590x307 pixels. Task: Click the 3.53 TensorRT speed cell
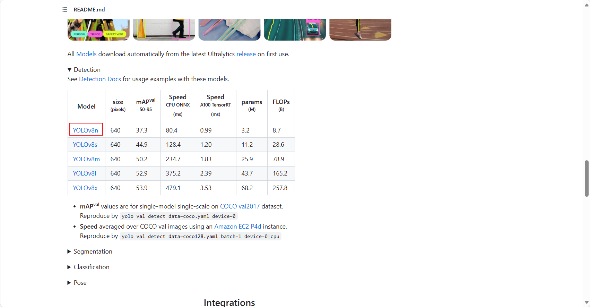[x=216, y=188]
